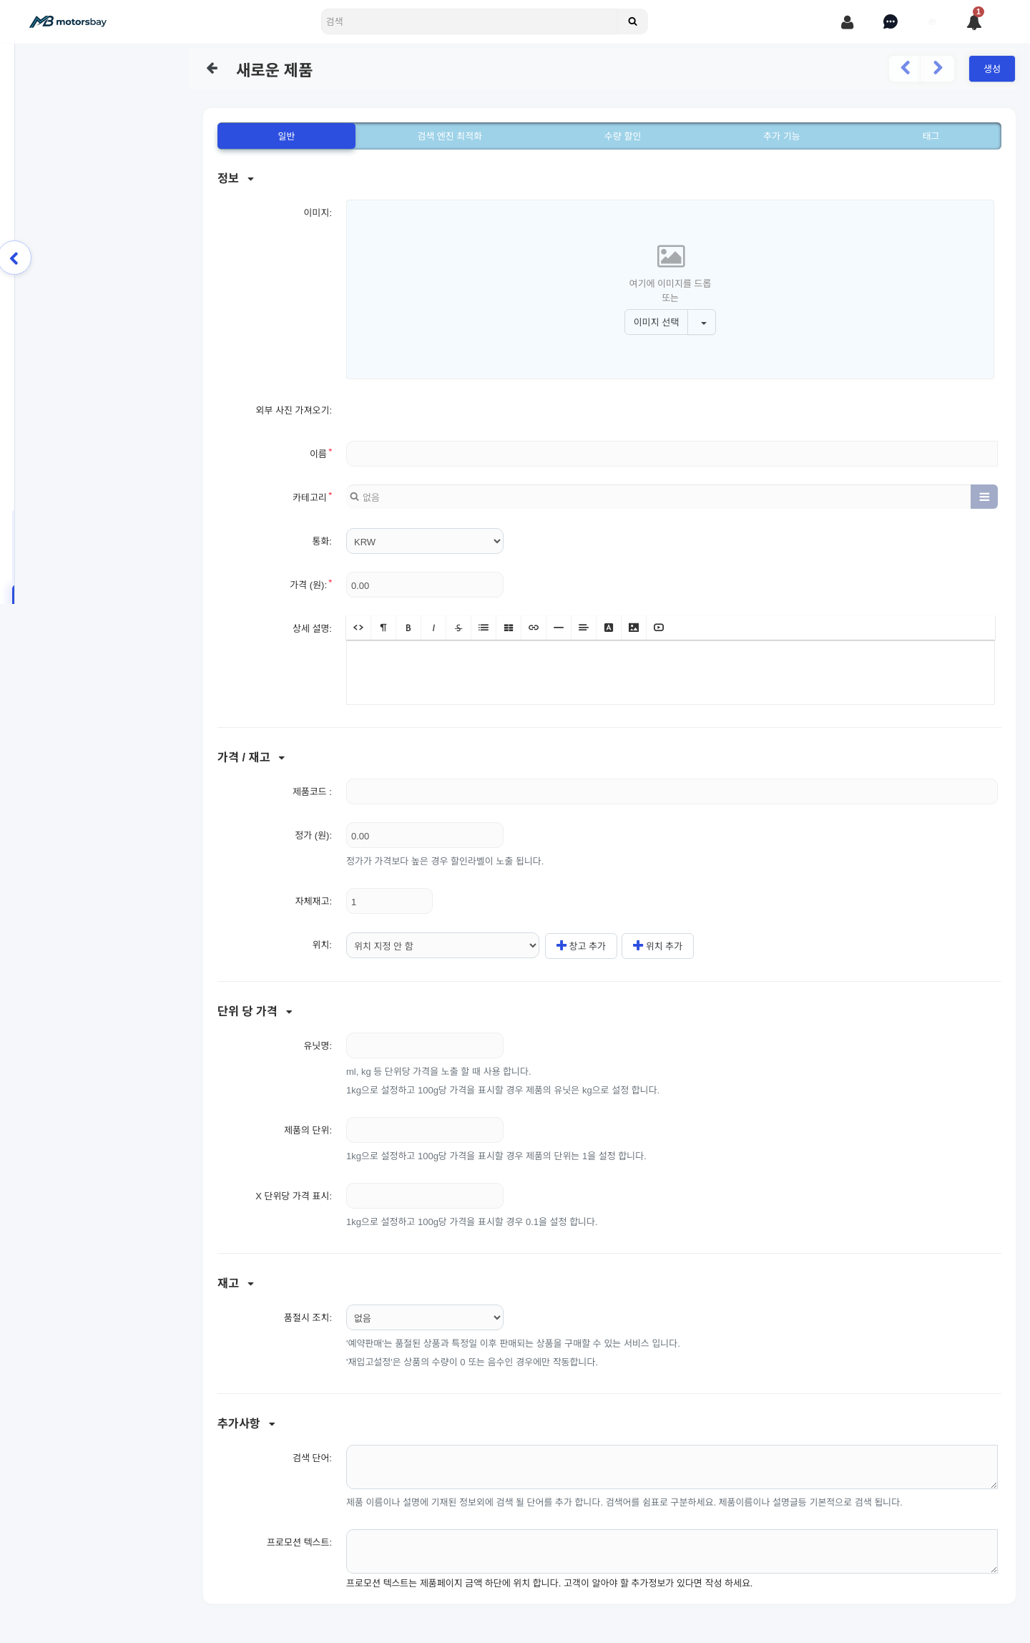
Task: Focus the 이름 name input field
Action: [x=672, y=454]
